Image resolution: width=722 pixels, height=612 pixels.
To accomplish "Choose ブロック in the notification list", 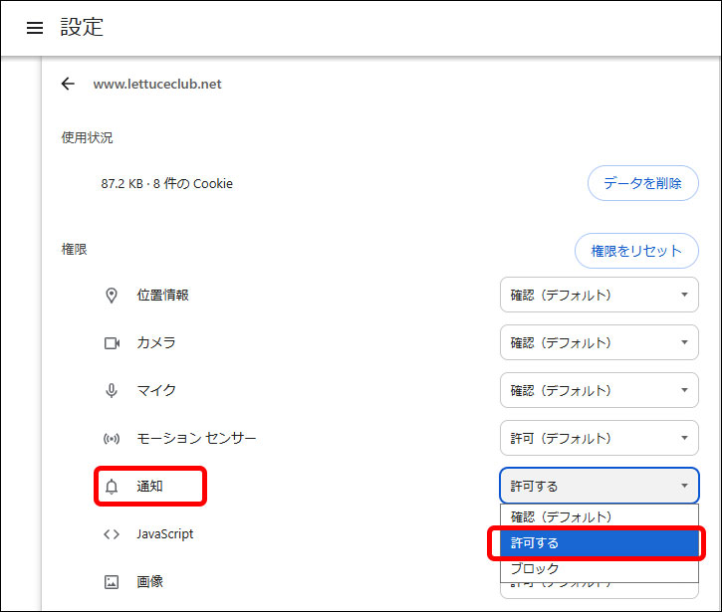I will [600, 569].
